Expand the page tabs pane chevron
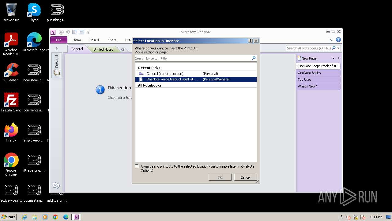This screenshot has width=392, height=221. pos(339,58)
